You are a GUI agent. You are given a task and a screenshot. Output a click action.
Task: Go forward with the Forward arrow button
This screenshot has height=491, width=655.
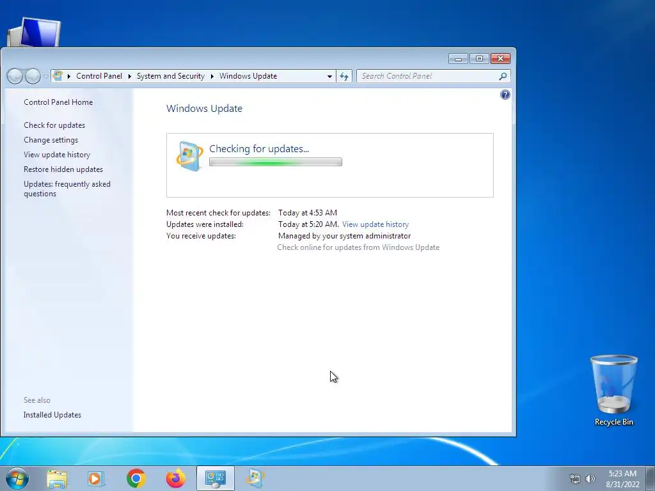point(33,76)
